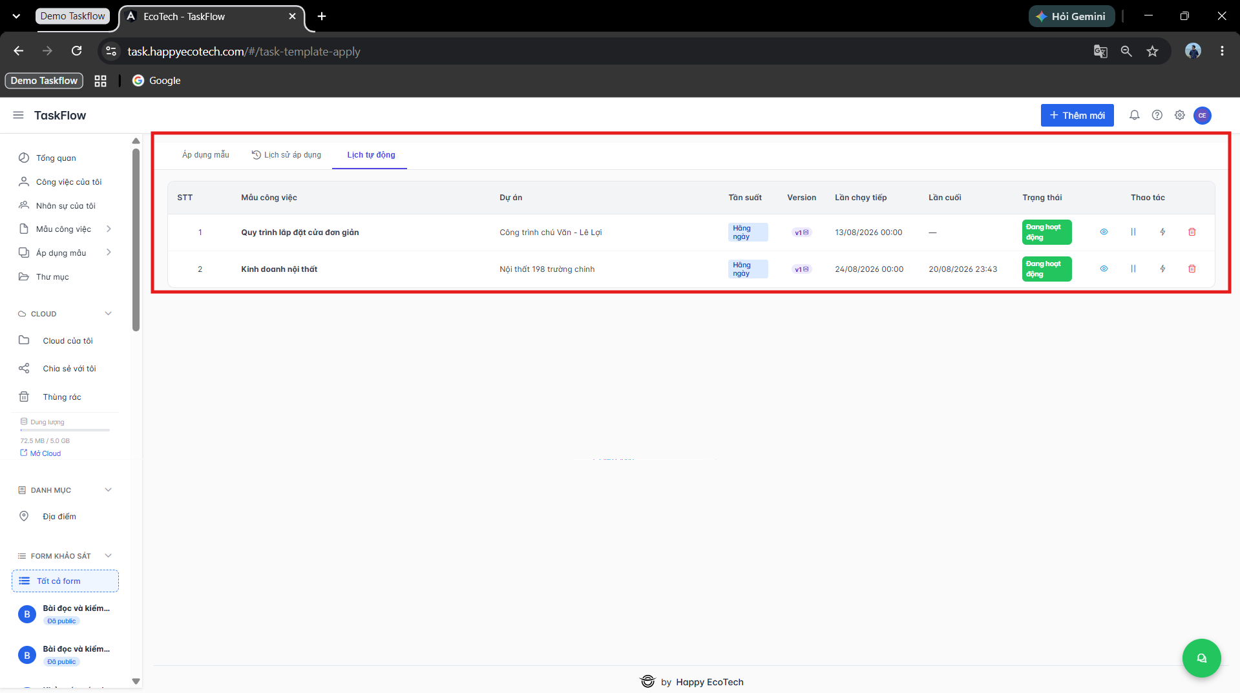Open a new browser tab
Image resolution: width=1240 pixels, height=693 pixels.
coord(322,16)
